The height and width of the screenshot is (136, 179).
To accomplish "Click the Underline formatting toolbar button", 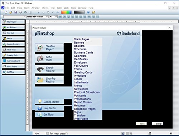I will tap(68, 17).
